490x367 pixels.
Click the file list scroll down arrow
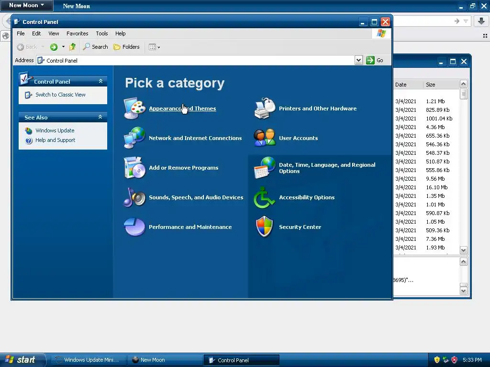click(463, 250)
